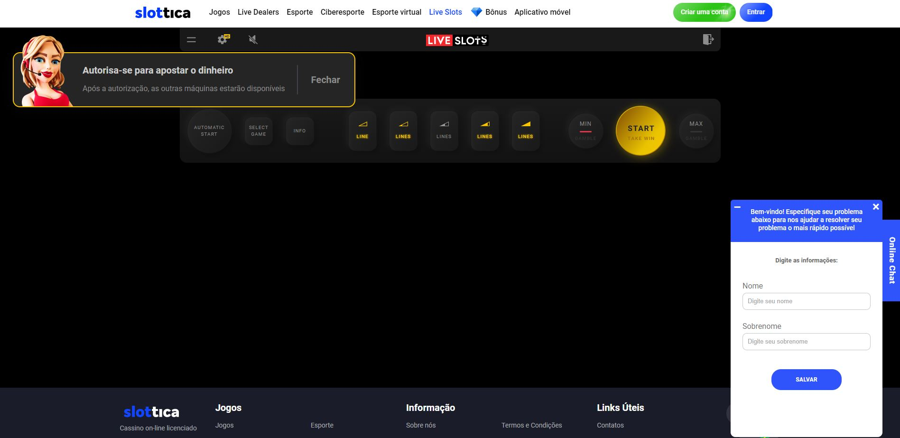Screen dimensions: 900x438
Task: Open the Ciberesporte menu item
Action: pos(343,12)
